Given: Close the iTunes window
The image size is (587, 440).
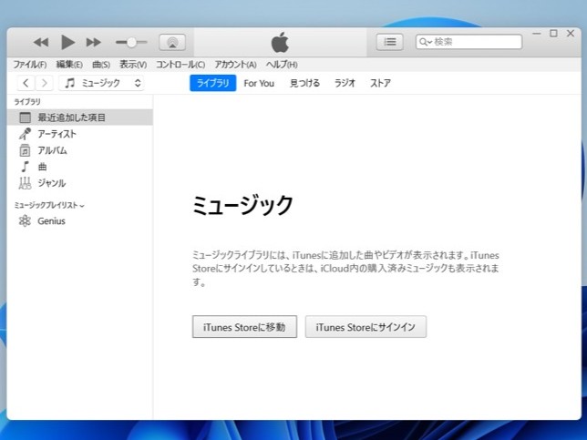Looking at the screenshot, I should pyautogui.click(x=571, y=34).
